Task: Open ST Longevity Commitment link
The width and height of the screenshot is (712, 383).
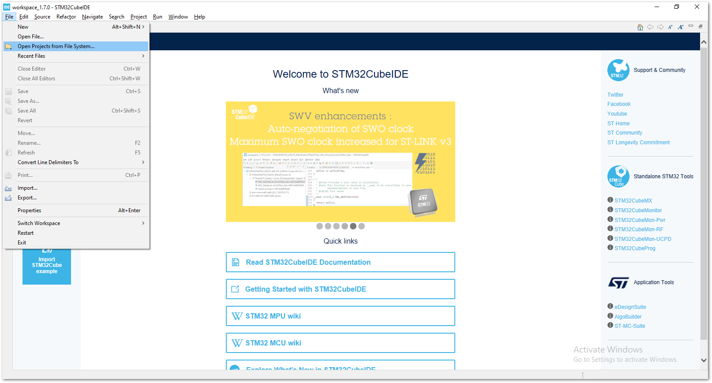Action: pos(638,143)
